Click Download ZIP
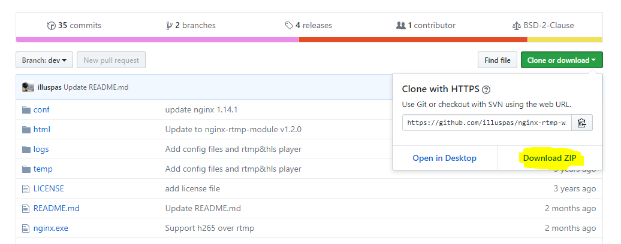The width and height of the screenshot is (621, 244). pyautogui.click(x=549, y=158)
